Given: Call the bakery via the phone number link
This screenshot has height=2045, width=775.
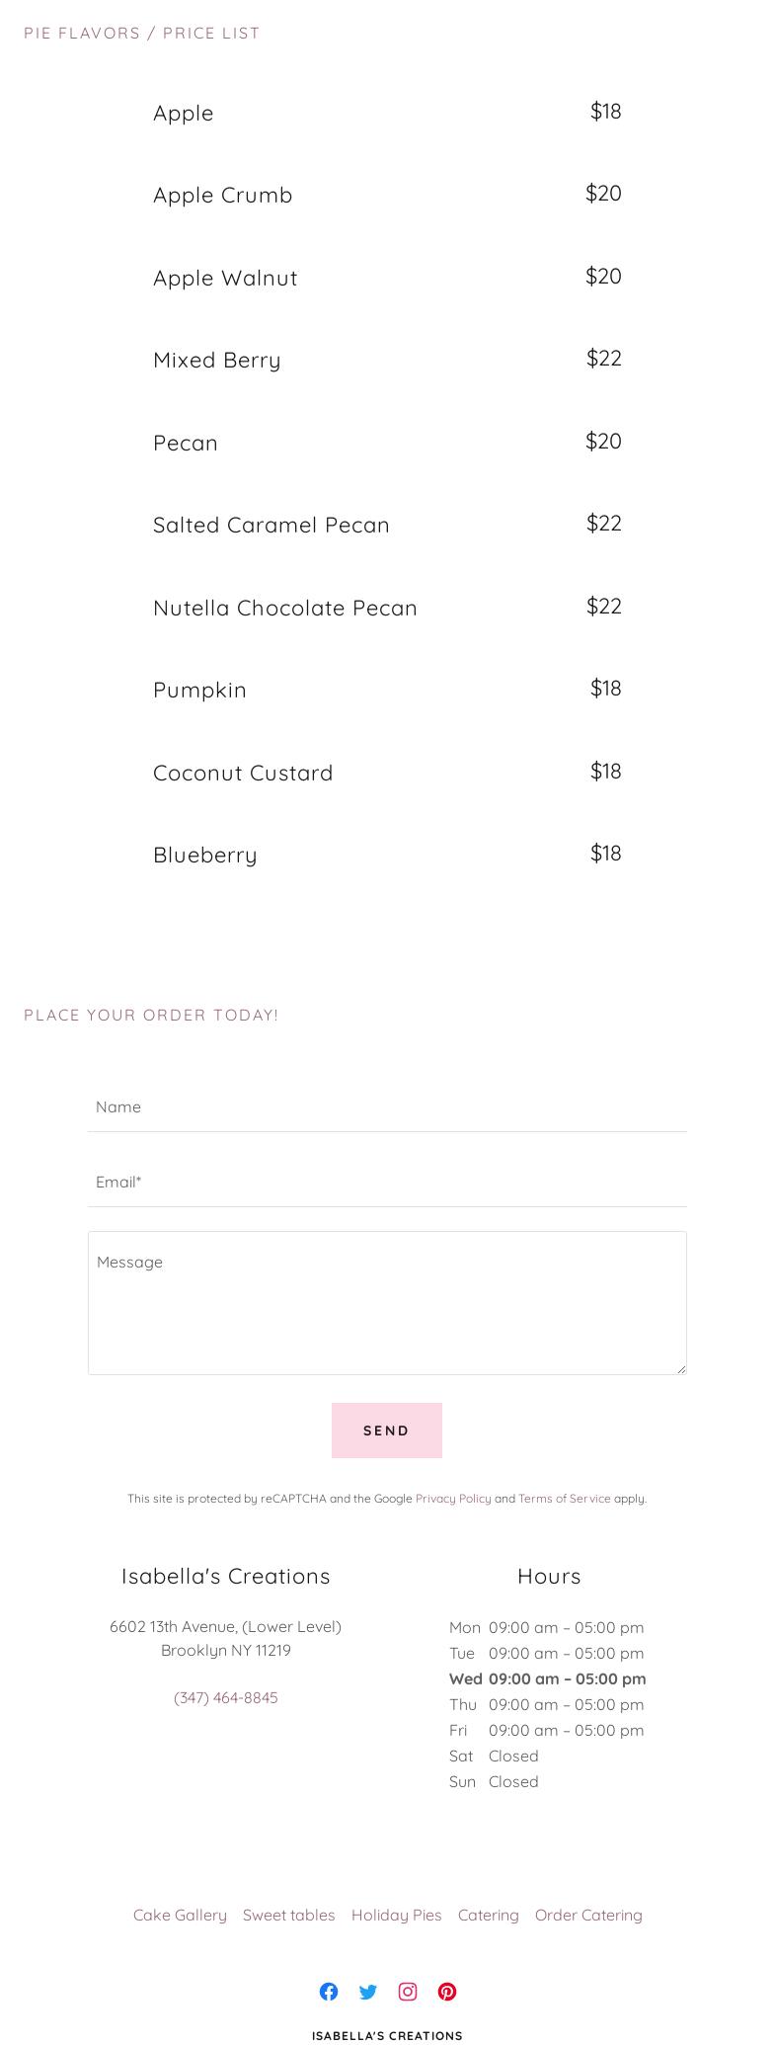Looking at the screenshot, I should (x=225, y=1697).
